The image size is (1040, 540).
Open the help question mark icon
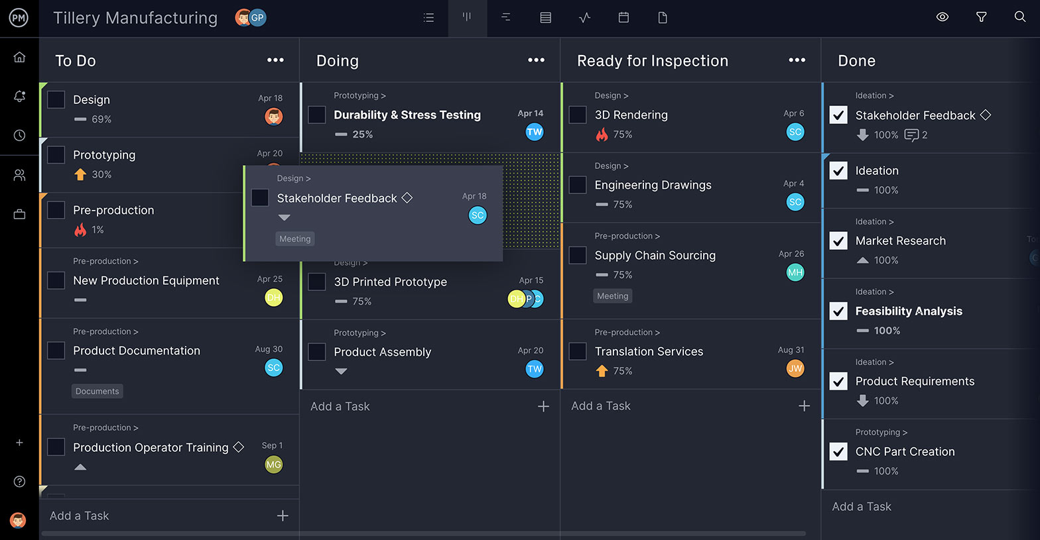pyautogui.click(x=19, y=482)
